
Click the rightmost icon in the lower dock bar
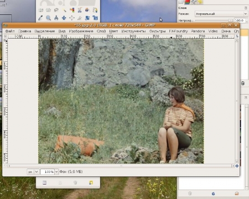click(x=237, y=193)
